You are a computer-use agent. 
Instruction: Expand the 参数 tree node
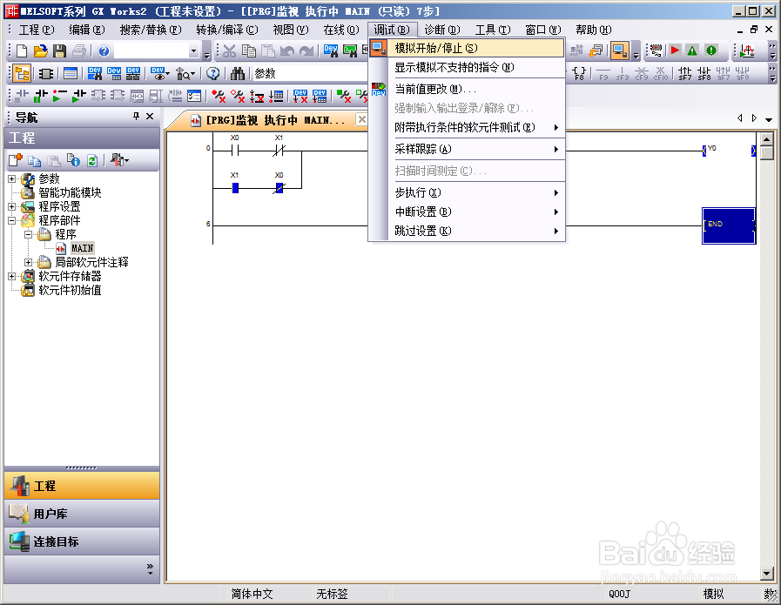12,178
